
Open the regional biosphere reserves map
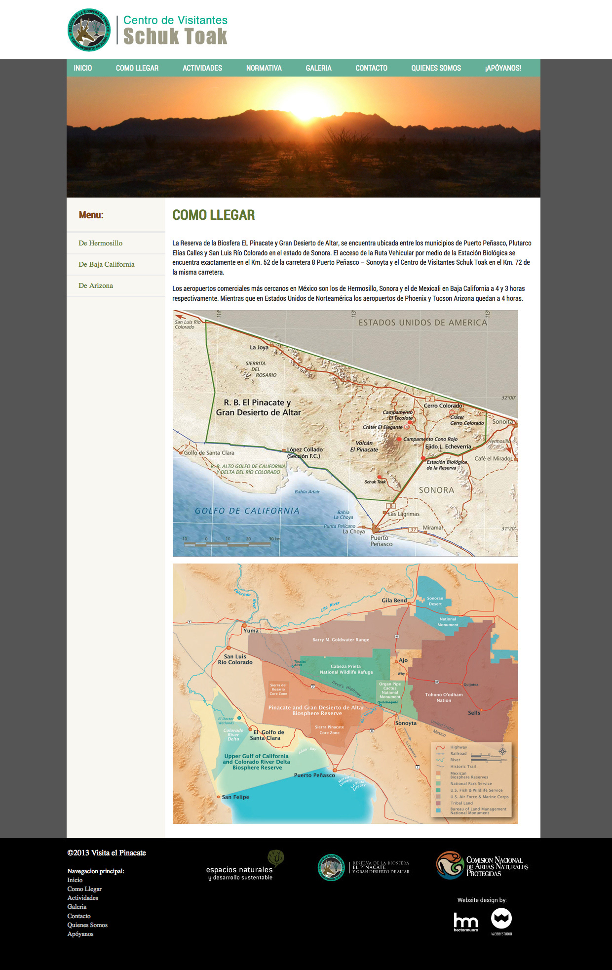(x=345, y=693)
